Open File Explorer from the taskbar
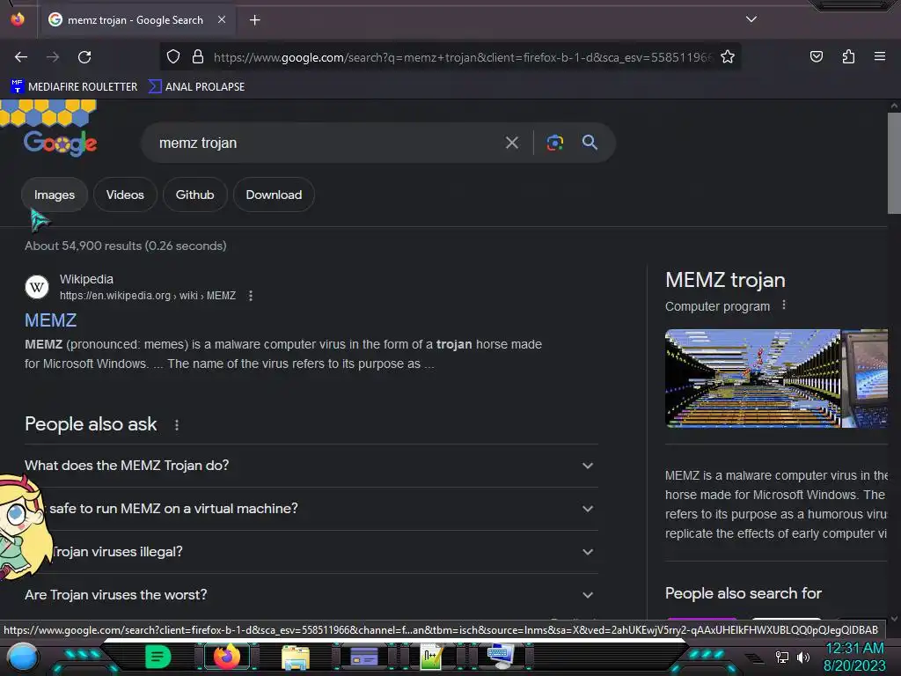 (x=296, y=657)
